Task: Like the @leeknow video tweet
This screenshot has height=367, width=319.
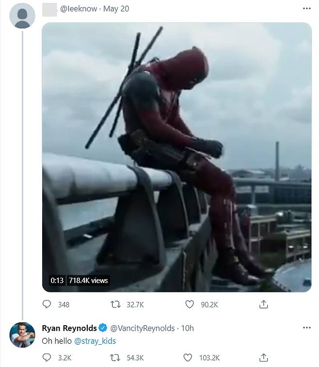Action: pyautogui.click(x=191, y=304)
